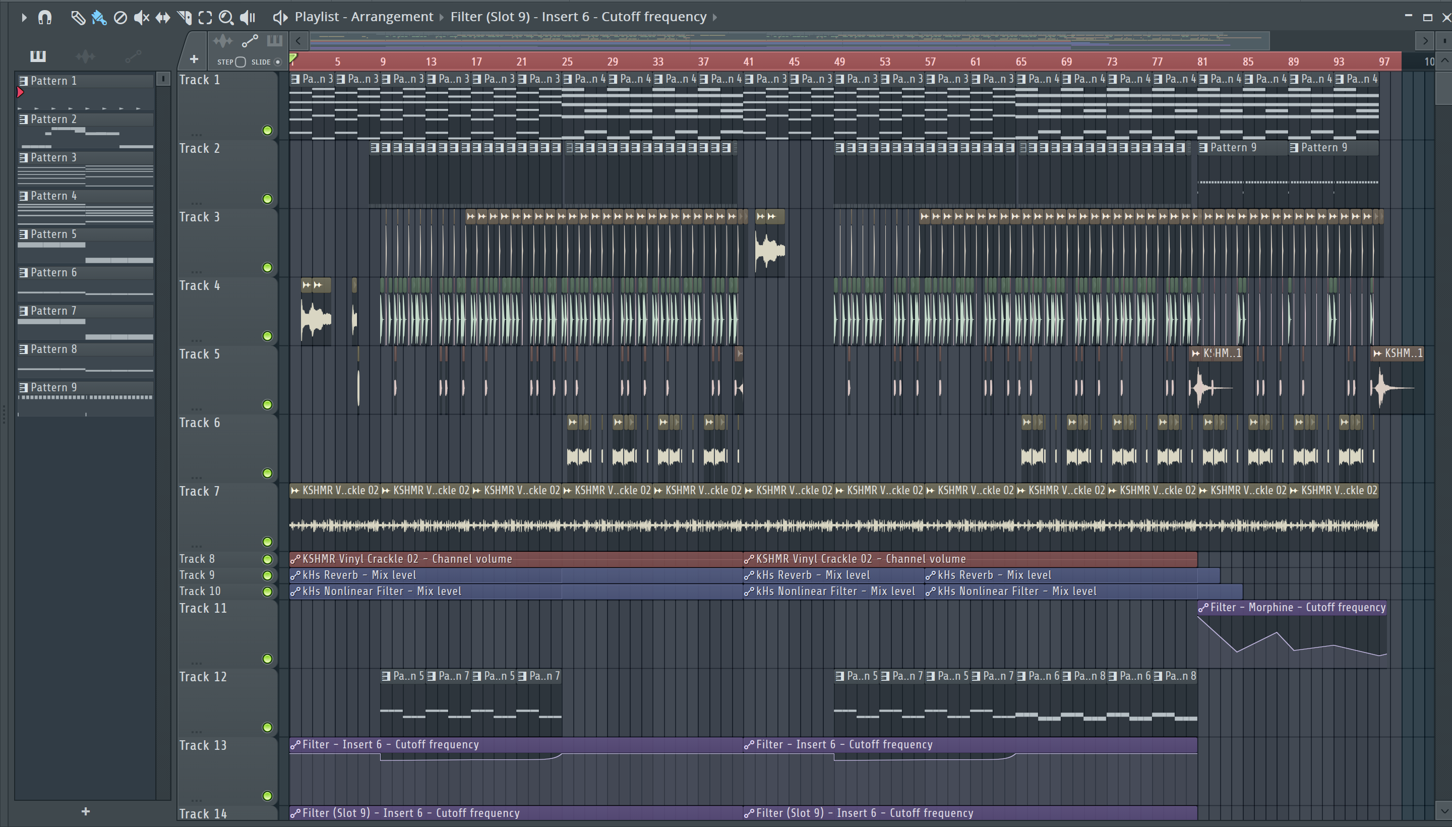Screen dimensions: 1452x827
Task: Focus pattern clips in the playlist header
Action: tap(274, 41)
